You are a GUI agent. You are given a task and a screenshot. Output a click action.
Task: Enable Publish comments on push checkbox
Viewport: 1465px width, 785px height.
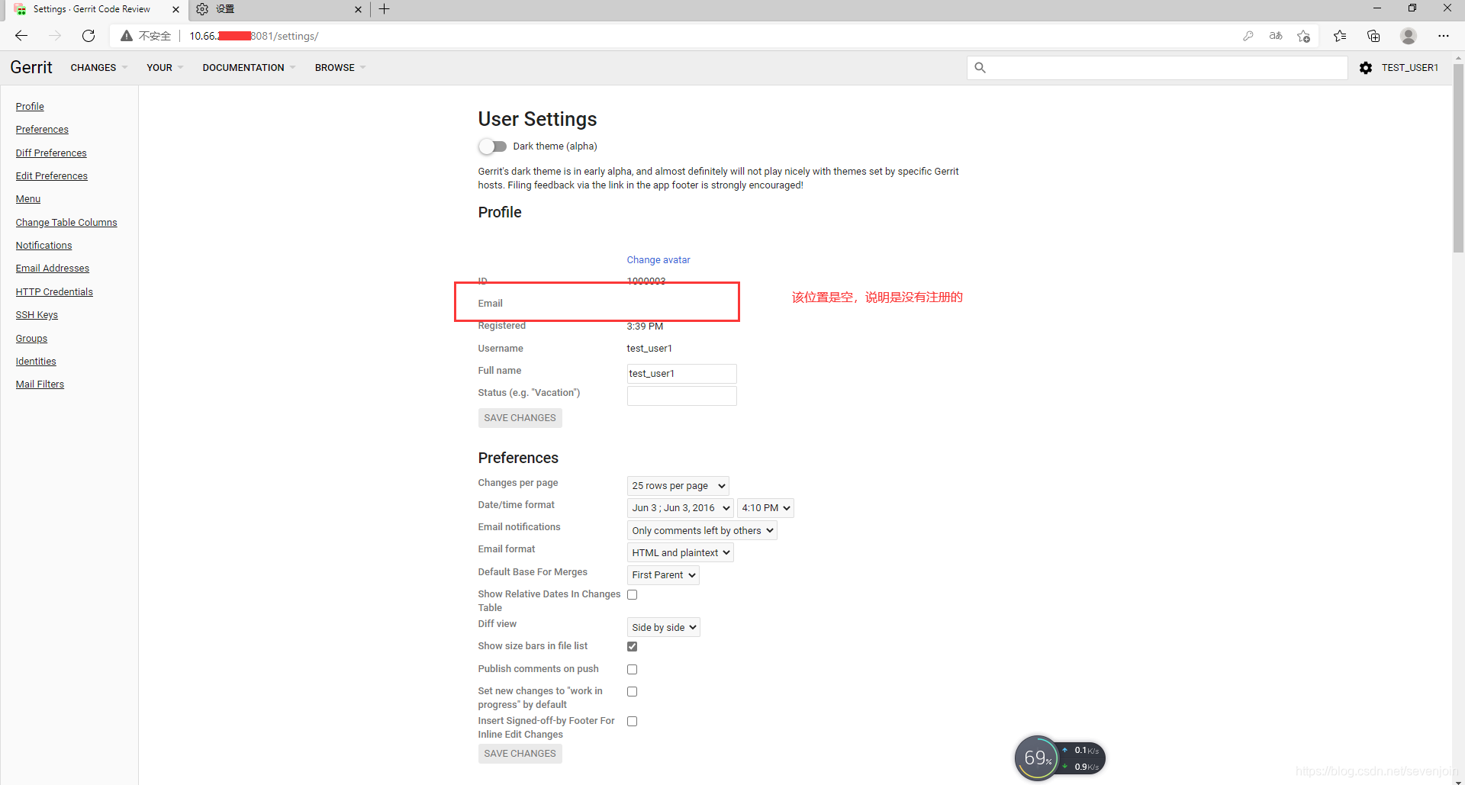[x=632, y=669]
